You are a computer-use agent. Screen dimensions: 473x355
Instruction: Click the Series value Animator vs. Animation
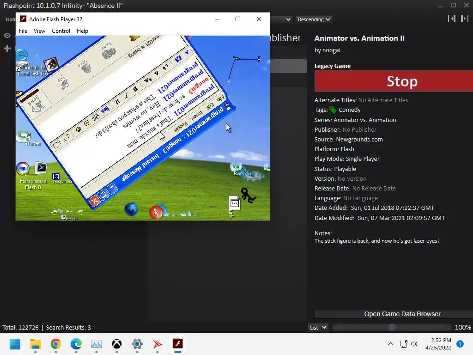[365, 120]
